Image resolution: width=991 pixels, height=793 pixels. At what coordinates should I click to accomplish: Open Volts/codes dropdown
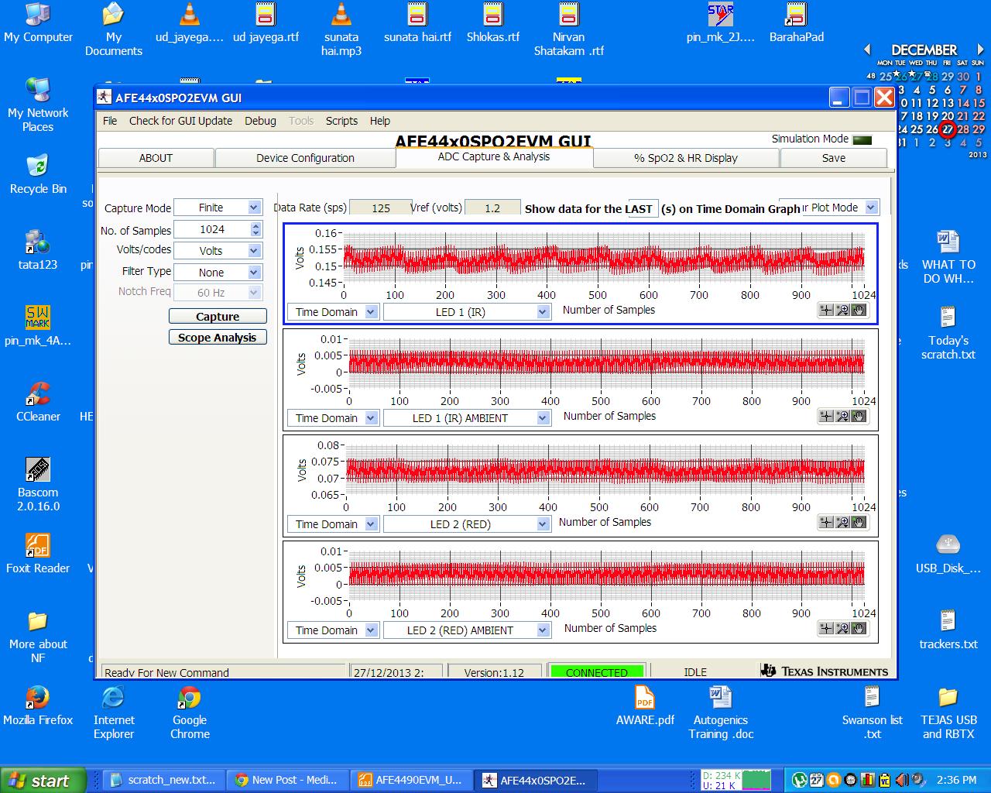pyautogui.click(x=218, y=250)
